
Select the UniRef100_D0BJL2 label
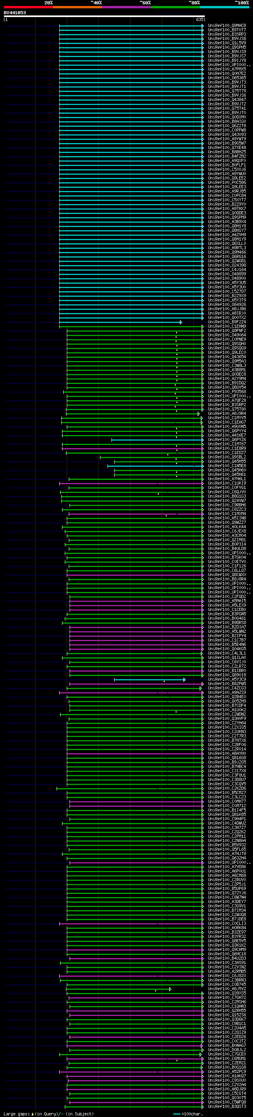[227, 1050]
